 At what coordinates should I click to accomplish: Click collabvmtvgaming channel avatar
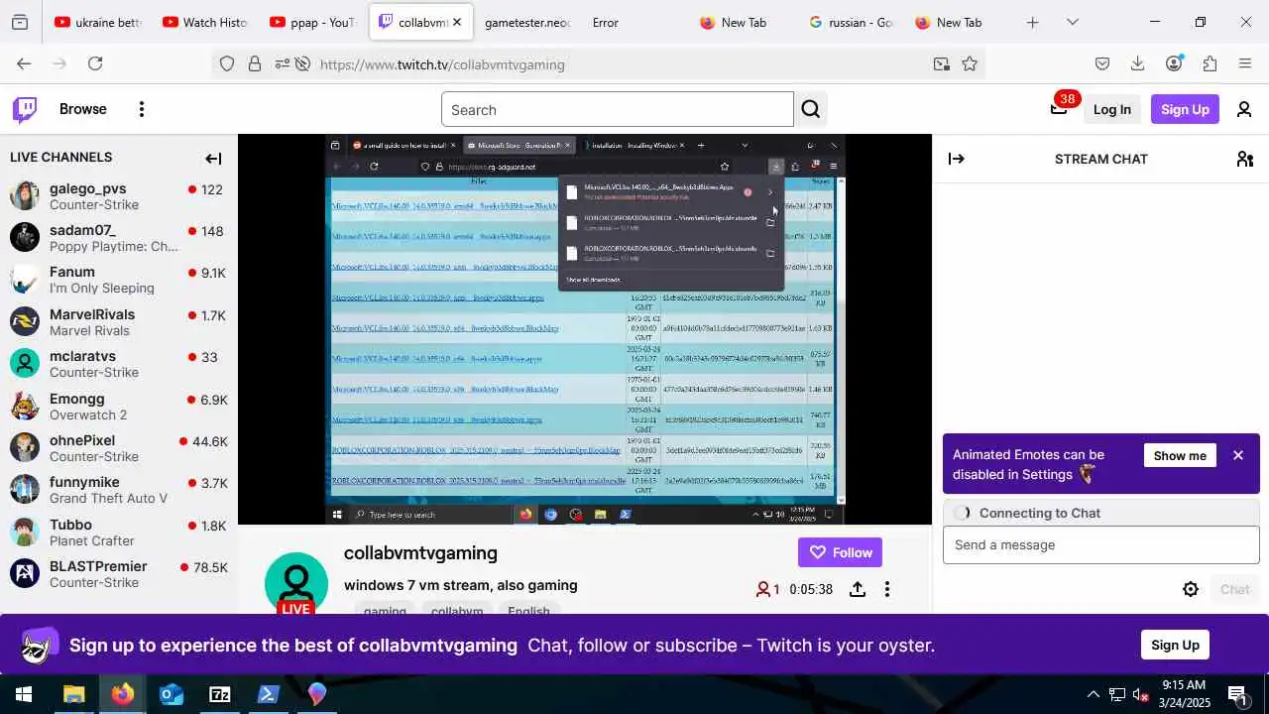(296, 582)
